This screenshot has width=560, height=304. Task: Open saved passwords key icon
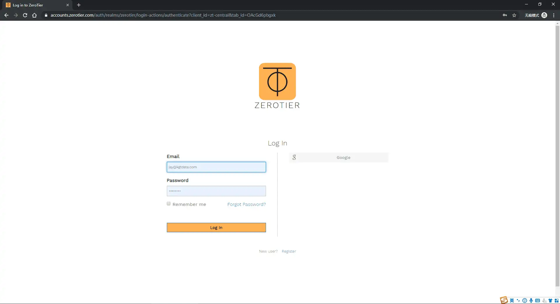click(505, 15)
